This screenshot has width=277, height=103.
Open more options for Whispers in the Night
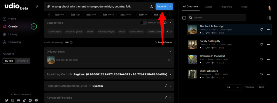point(269,59)
